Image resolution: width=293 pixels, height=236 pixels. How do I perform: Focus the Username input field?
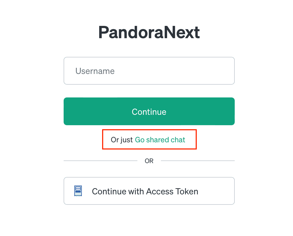149,71
